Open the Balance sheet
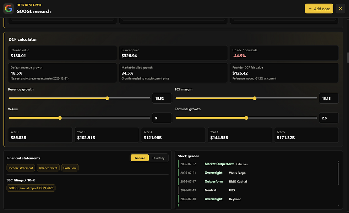This screenshot has height=213, width=349. pos(48,168)
